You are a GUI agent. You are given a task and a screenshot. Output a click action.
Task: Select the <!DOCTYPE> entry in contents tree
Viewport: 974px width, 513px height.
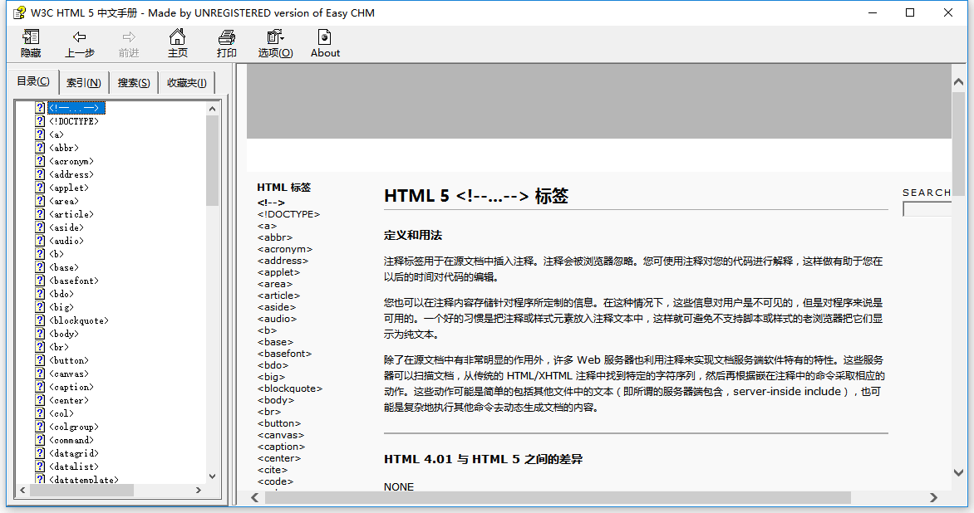[x=75, y=120]
